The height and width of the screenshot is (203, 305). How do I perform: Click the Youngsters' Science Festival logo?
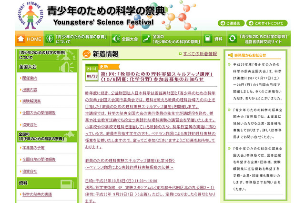point(31,15)
